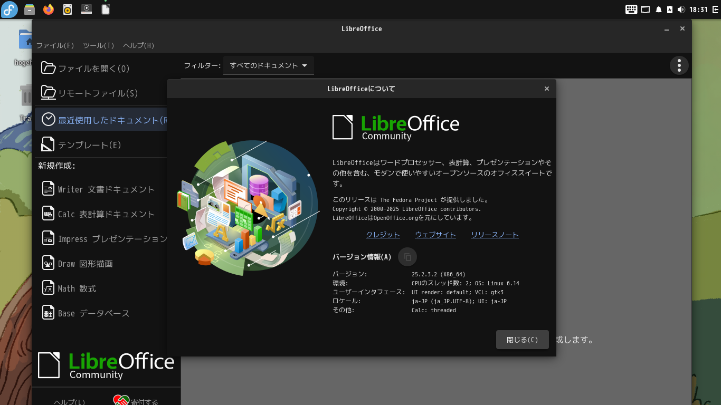Open Impress presentation creation icon
The width and height of the screenshot is (721, 405).
coord(48,238)
